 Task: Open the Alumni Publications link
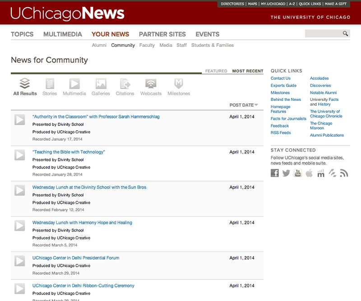click(327, 135)
